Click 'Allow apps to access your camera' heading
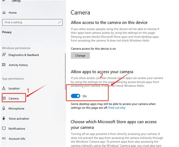Viewport: 179px width, 147px height. [102, 72]
